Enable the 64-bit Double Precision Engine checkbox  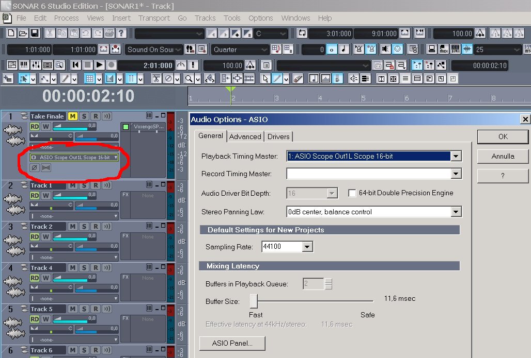[x=352, y=193]
